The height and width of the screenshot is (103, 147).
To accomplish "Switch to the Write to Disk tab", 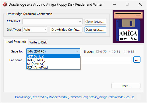I will click(x=38, y=42).
